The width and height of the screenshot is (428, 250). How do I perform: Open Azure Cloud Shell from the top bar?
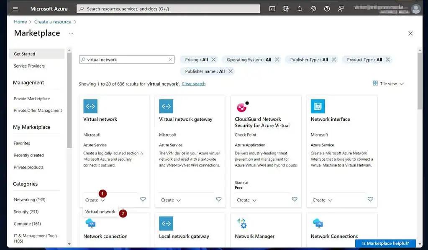272,8
